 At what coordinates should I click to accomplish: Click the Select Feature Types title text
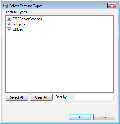(x=26, y=6)
